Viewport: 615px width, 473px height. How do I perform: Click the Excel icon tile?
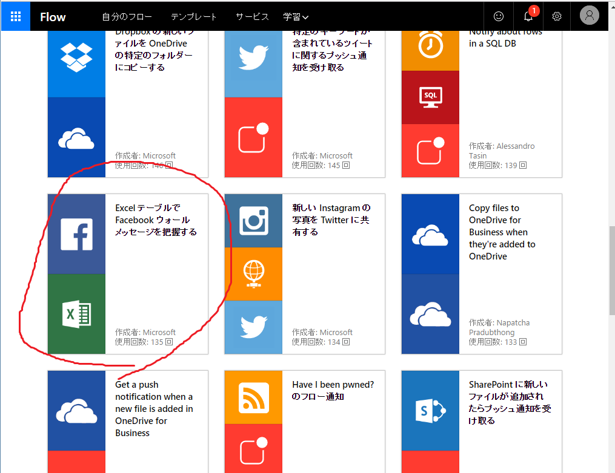(76, 314)
